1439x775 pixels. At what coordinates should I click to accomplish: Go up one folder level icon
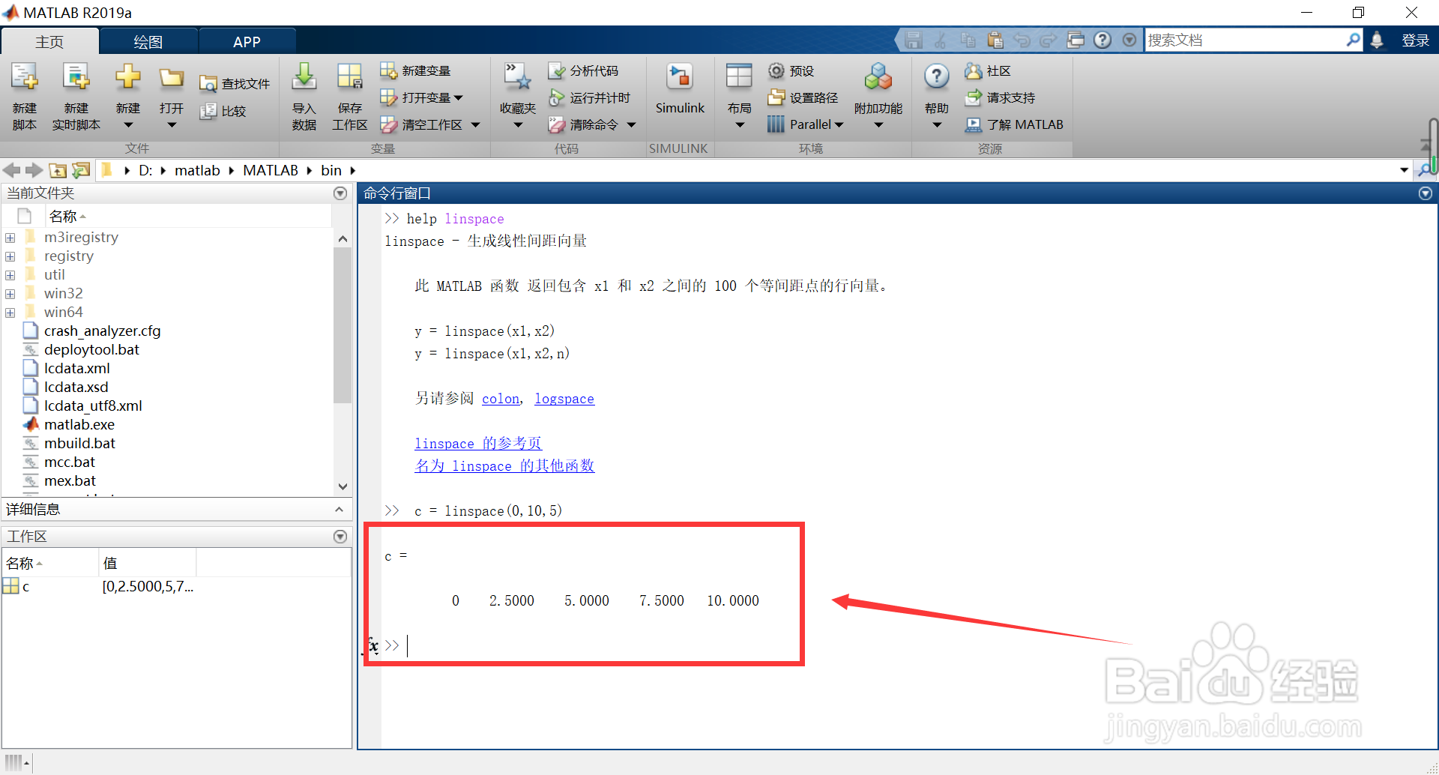coord(58,170)
